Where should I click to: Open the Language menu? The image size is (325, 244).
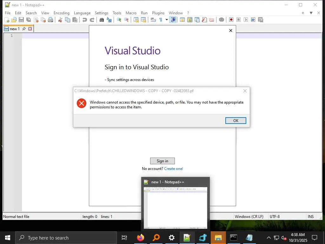[82, 13]
